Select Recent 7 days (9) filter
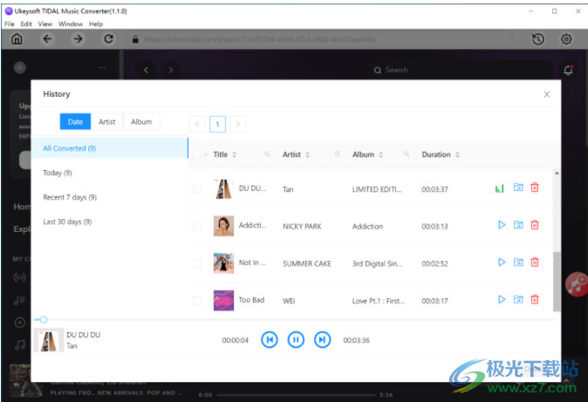This screenshot has width=588, height=402. pyautogui.click(x=110, y=197)
